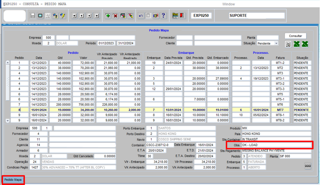
Task: Click the first green Excel export icon
Action: point(297,44)
